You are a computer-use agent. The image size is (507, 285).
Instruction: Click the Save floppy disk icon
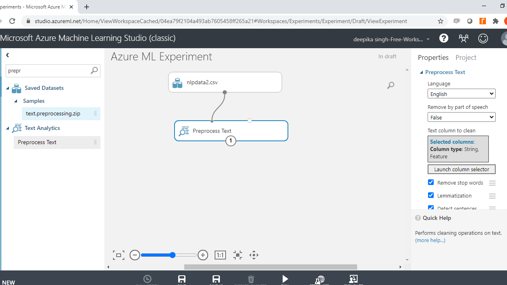click(x=182, y=279)
